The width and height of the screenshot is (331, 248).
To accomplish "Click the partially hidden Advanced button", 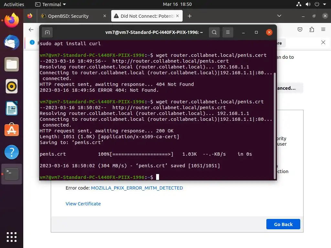I will (290, 88).
